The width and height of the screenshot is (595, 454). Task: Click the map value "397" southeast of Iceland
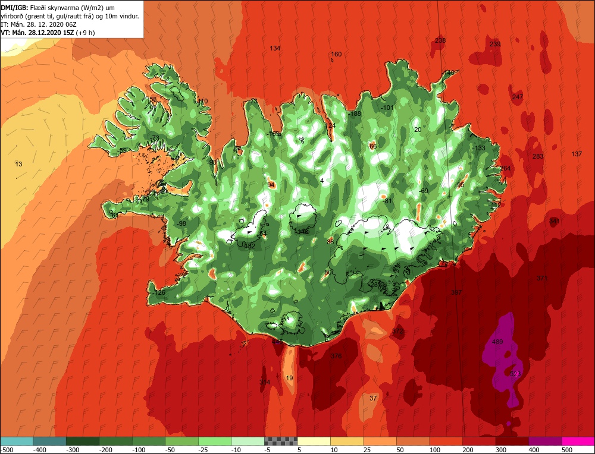click(456, 292)
